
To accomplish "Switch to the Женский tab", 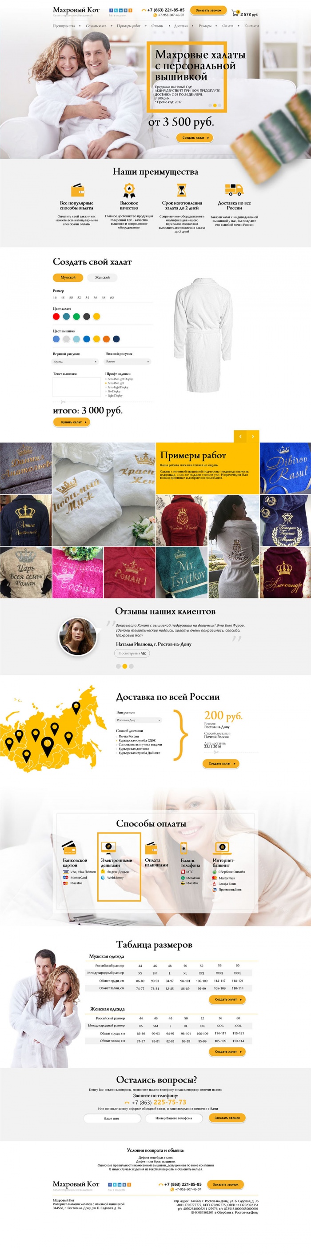I will [102, 277].
